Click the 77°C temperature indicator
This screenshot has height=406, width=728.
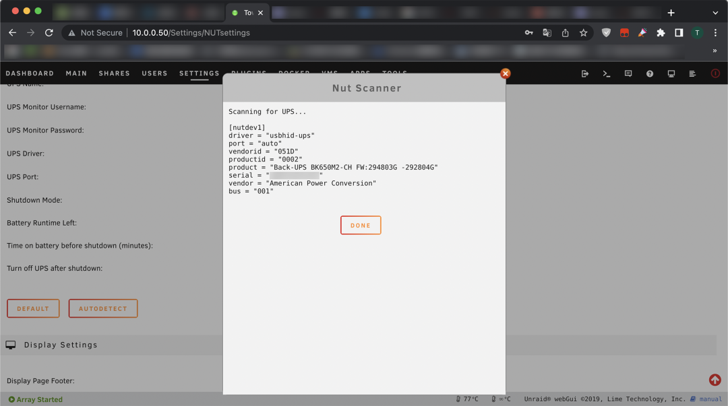coord(467,399)
